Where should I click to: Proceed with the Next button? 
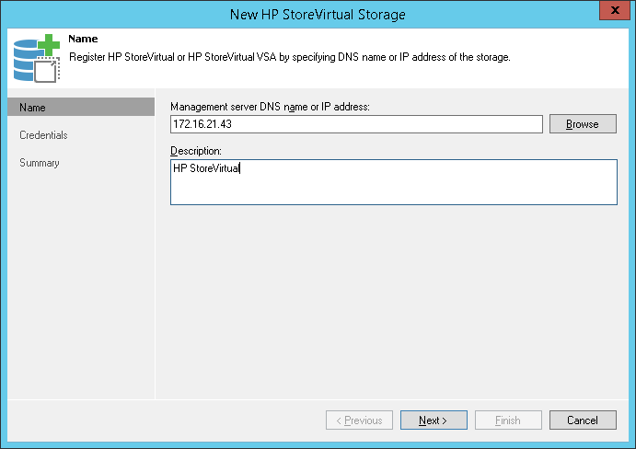[434, 420]
